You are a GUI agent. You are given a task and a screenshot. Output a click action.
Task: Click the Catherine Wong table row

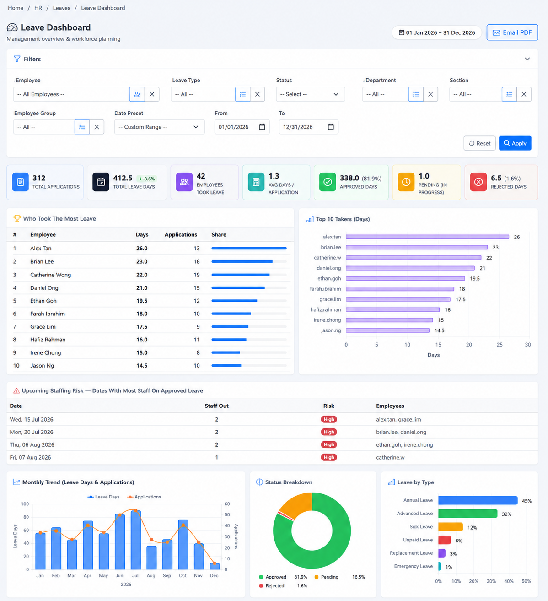tap(150, 275)
